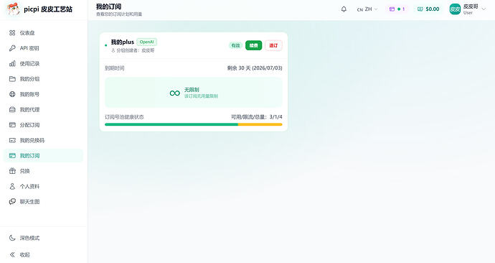This screenshot has width=495, height=263.
Task: Open 分配订阅 via its card icon
Action: (12, 125)
